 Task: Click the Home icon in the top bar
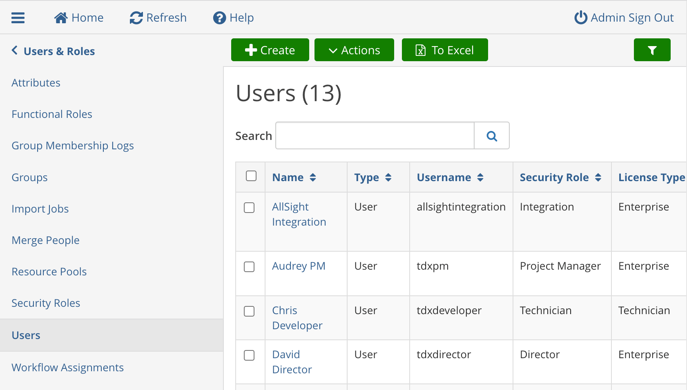pos(61,17)
